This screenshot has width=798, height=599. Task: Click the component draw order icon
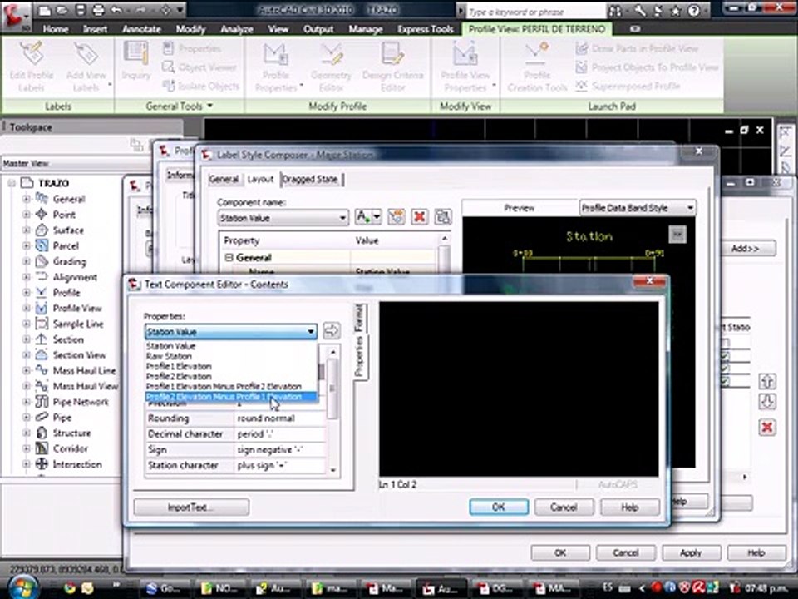tap(443, 217)
